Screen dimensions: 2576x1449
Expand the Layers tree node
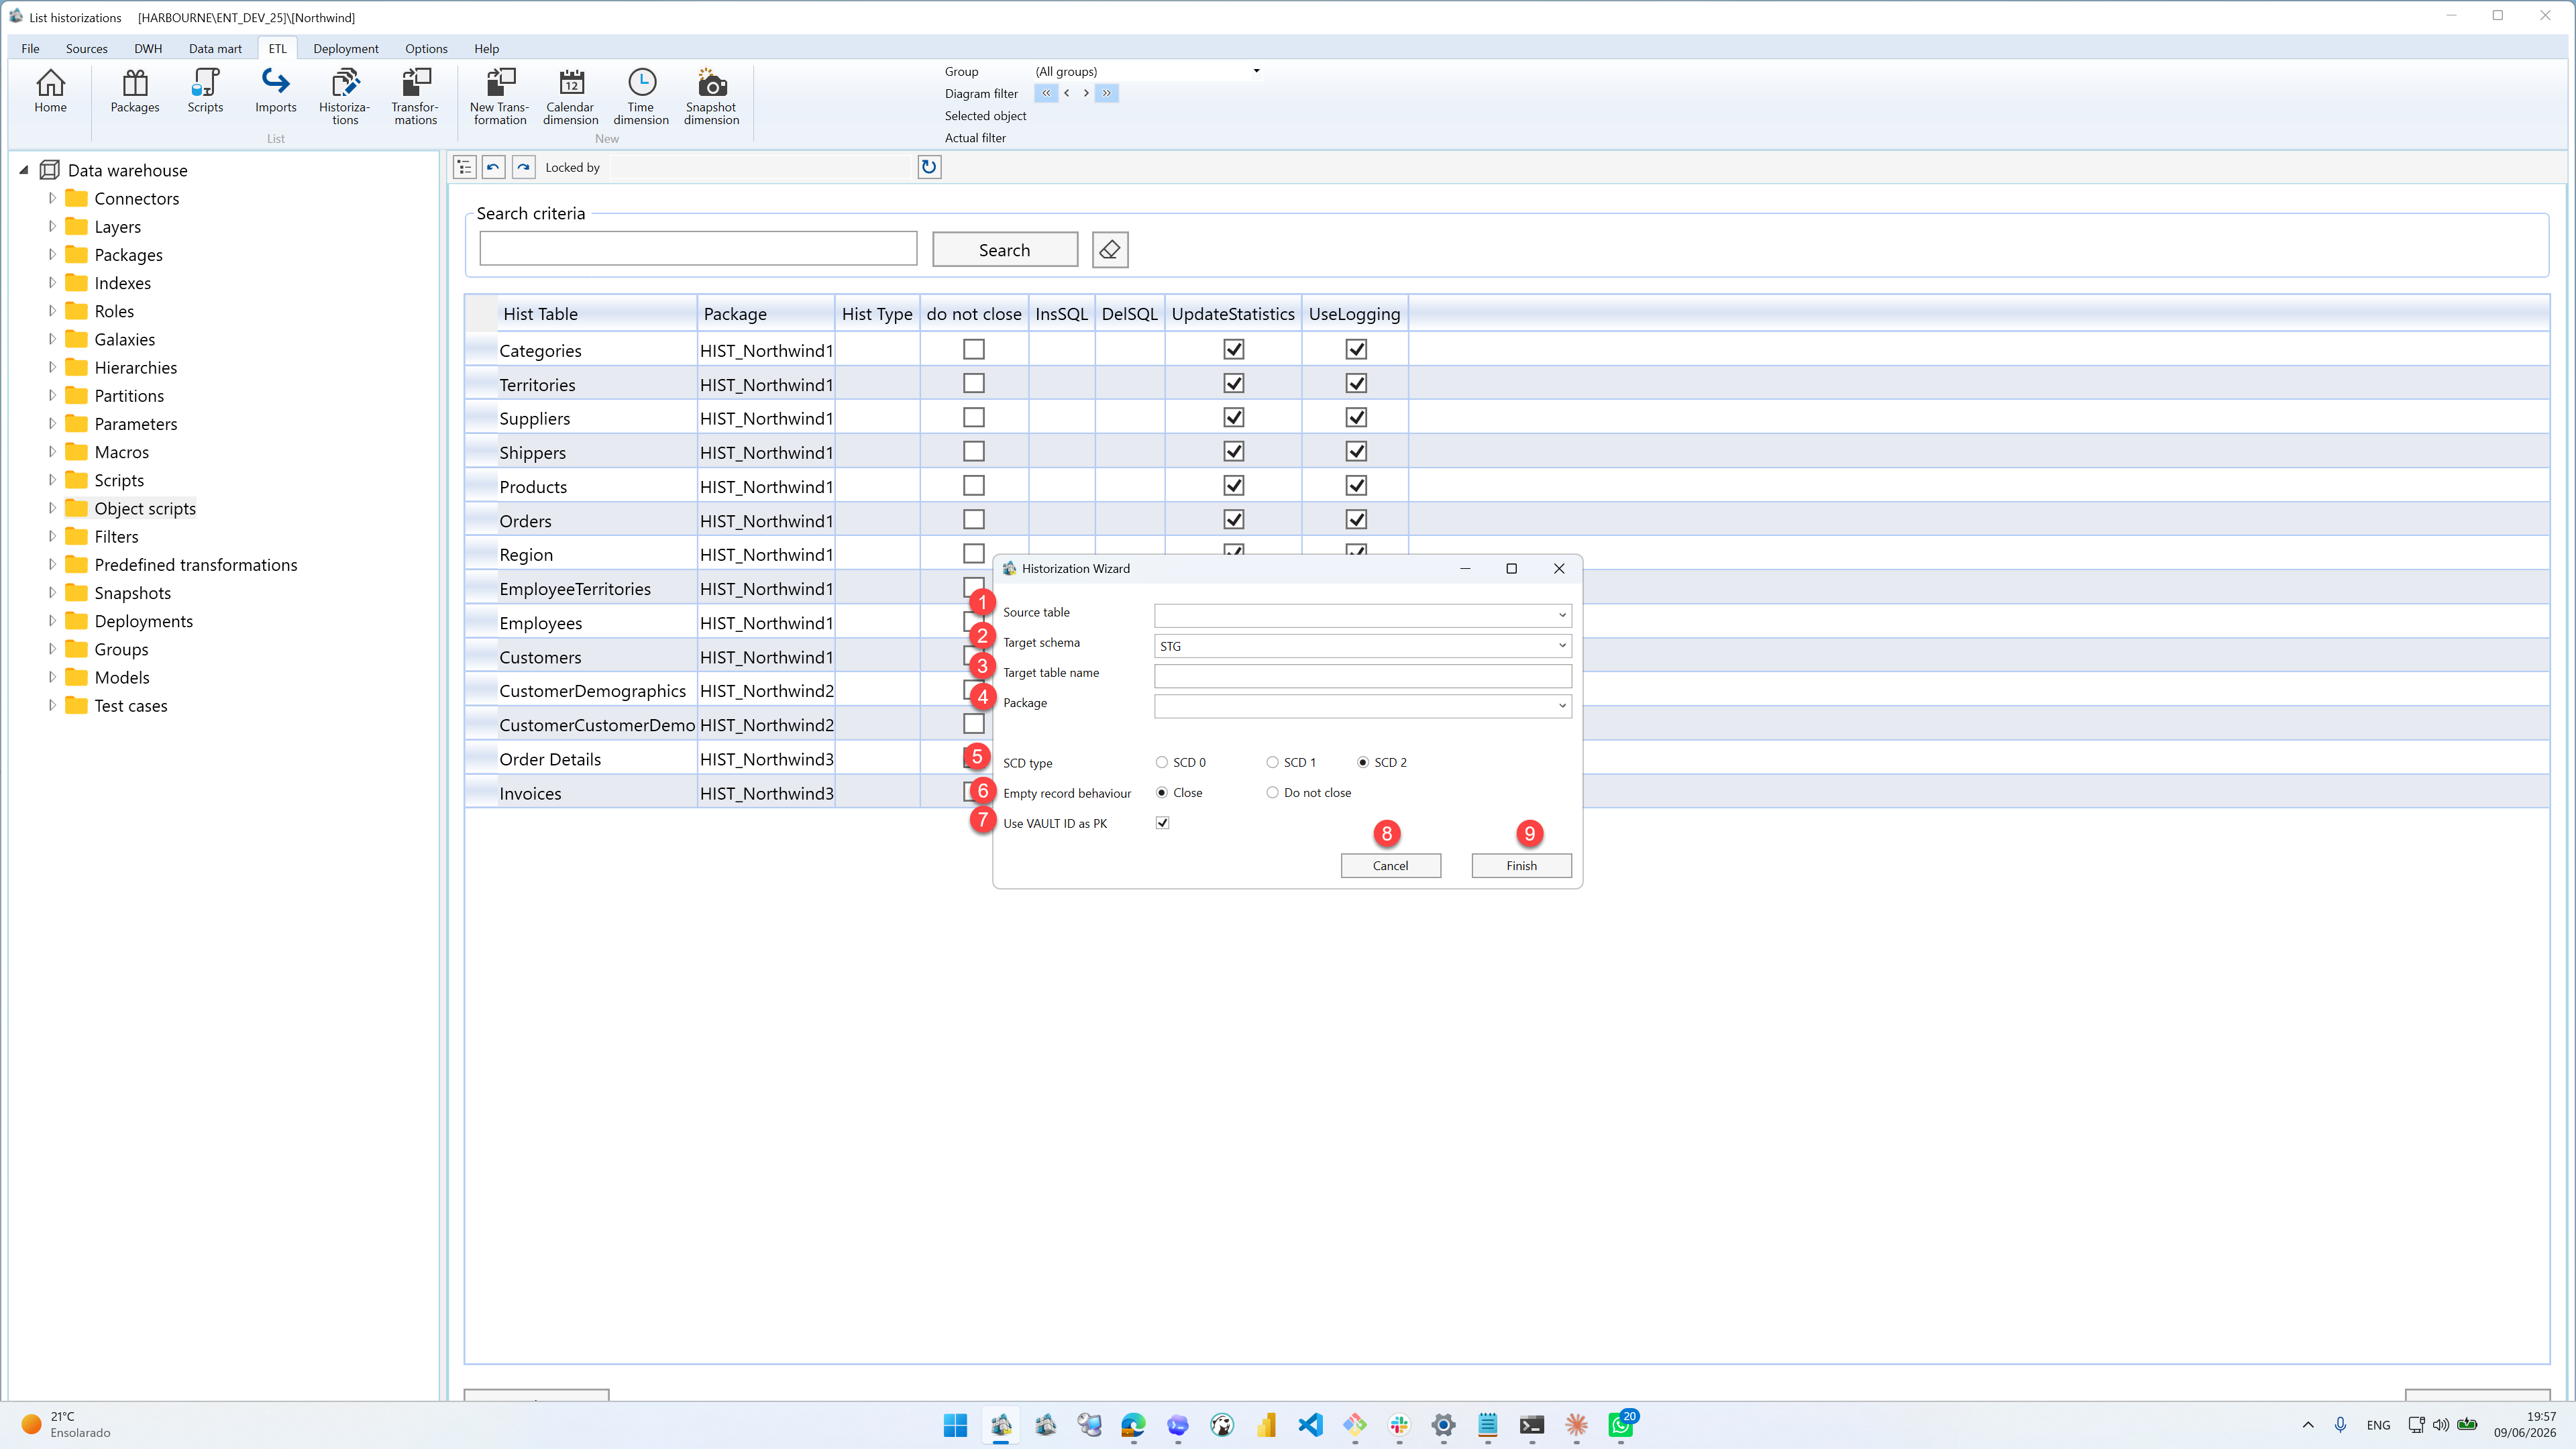pyautogui.click(x=52, y=226)
